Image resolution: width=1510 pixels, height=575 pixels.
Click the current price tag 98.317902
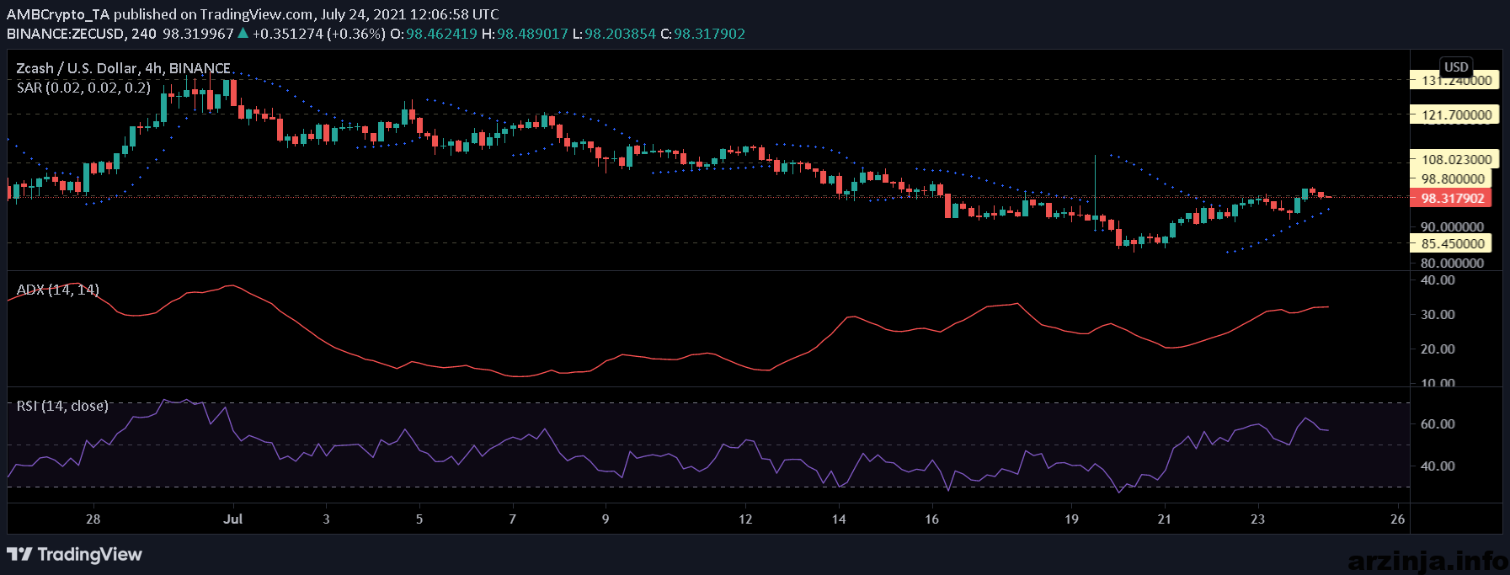coord(1452,199)
